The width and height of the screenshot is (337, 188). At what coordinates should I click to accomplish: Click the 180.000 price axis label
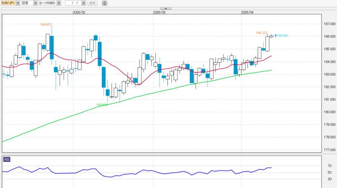pos(330,112)
